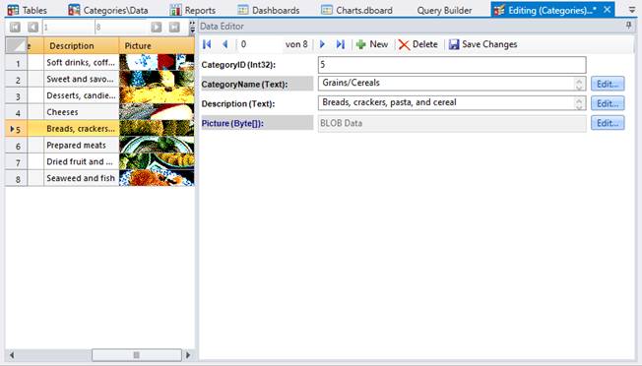Select row 3 header
642x366 pixels.
pyautogui.click(x=16, y=96)
